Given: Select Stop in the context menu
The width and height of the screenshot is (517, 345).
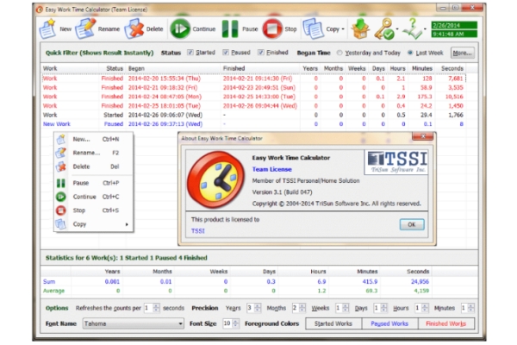Looking at the screenshot, I should [81, 210].
